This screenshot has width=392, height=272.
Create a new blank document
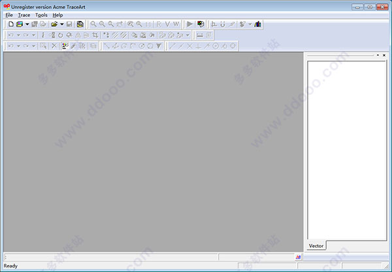click(x=10, y=24)
